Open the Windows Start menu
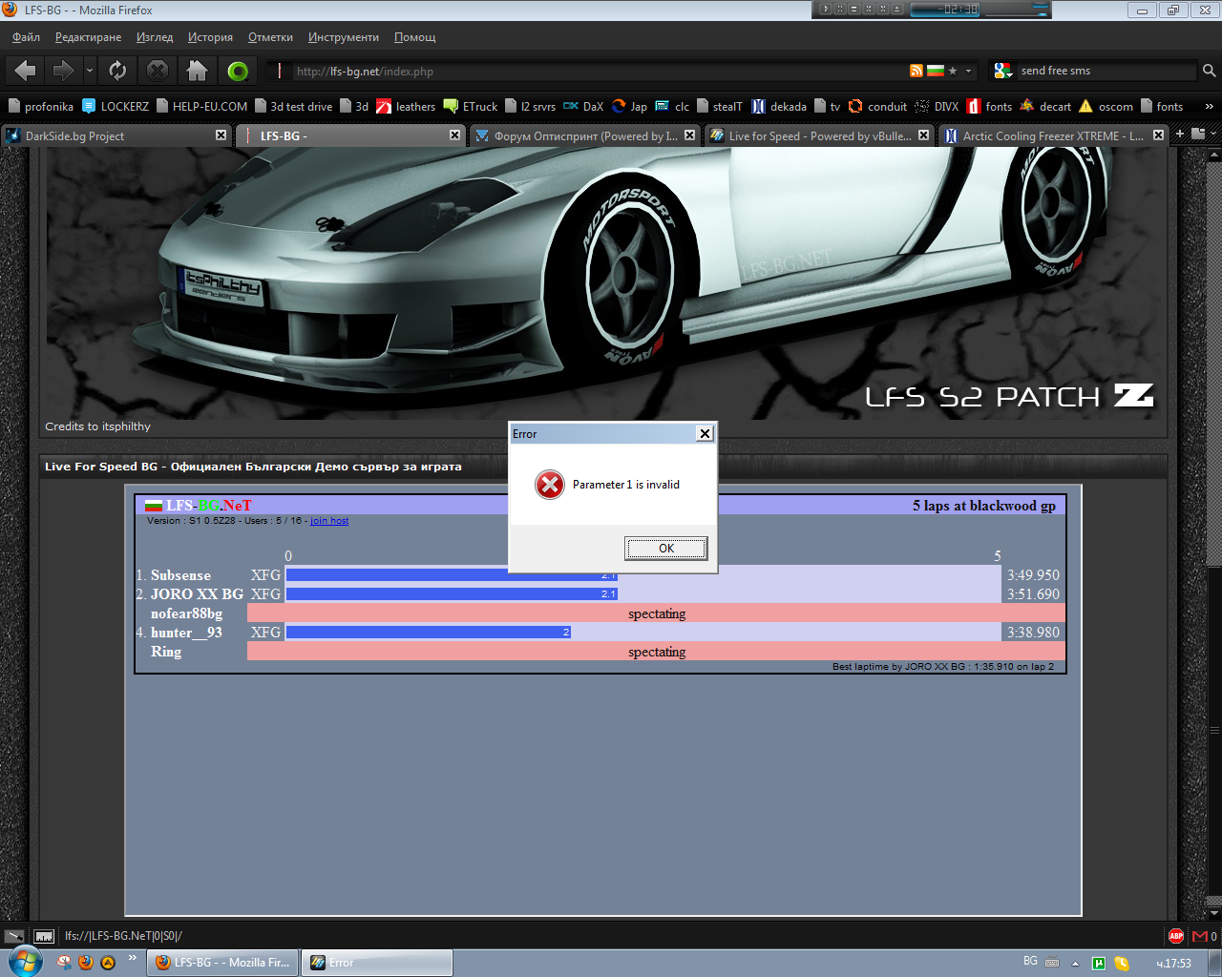The image size is (1222, 977). pos(25,961)
